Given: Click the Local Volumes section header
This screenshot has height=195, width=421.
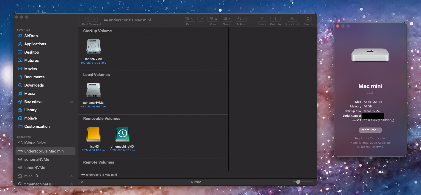Looking at the screenshot, I should pyautogui.click(x=96, y=75).
